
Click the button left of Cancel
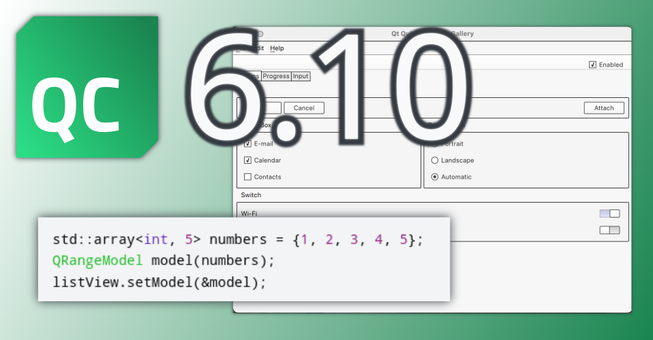[x=269, y=108]
